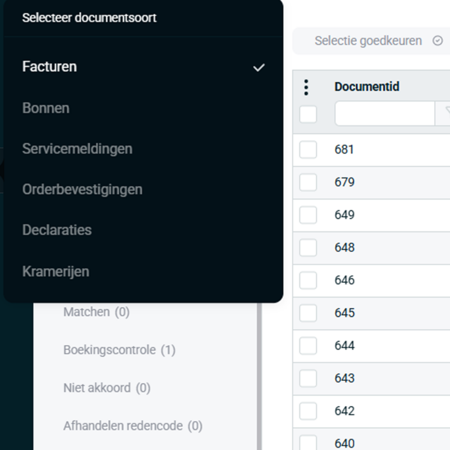This screenshot has width=450, height=450.
Task: Open the Niet akkoord (0) list
Action: (x=107, y=388)
